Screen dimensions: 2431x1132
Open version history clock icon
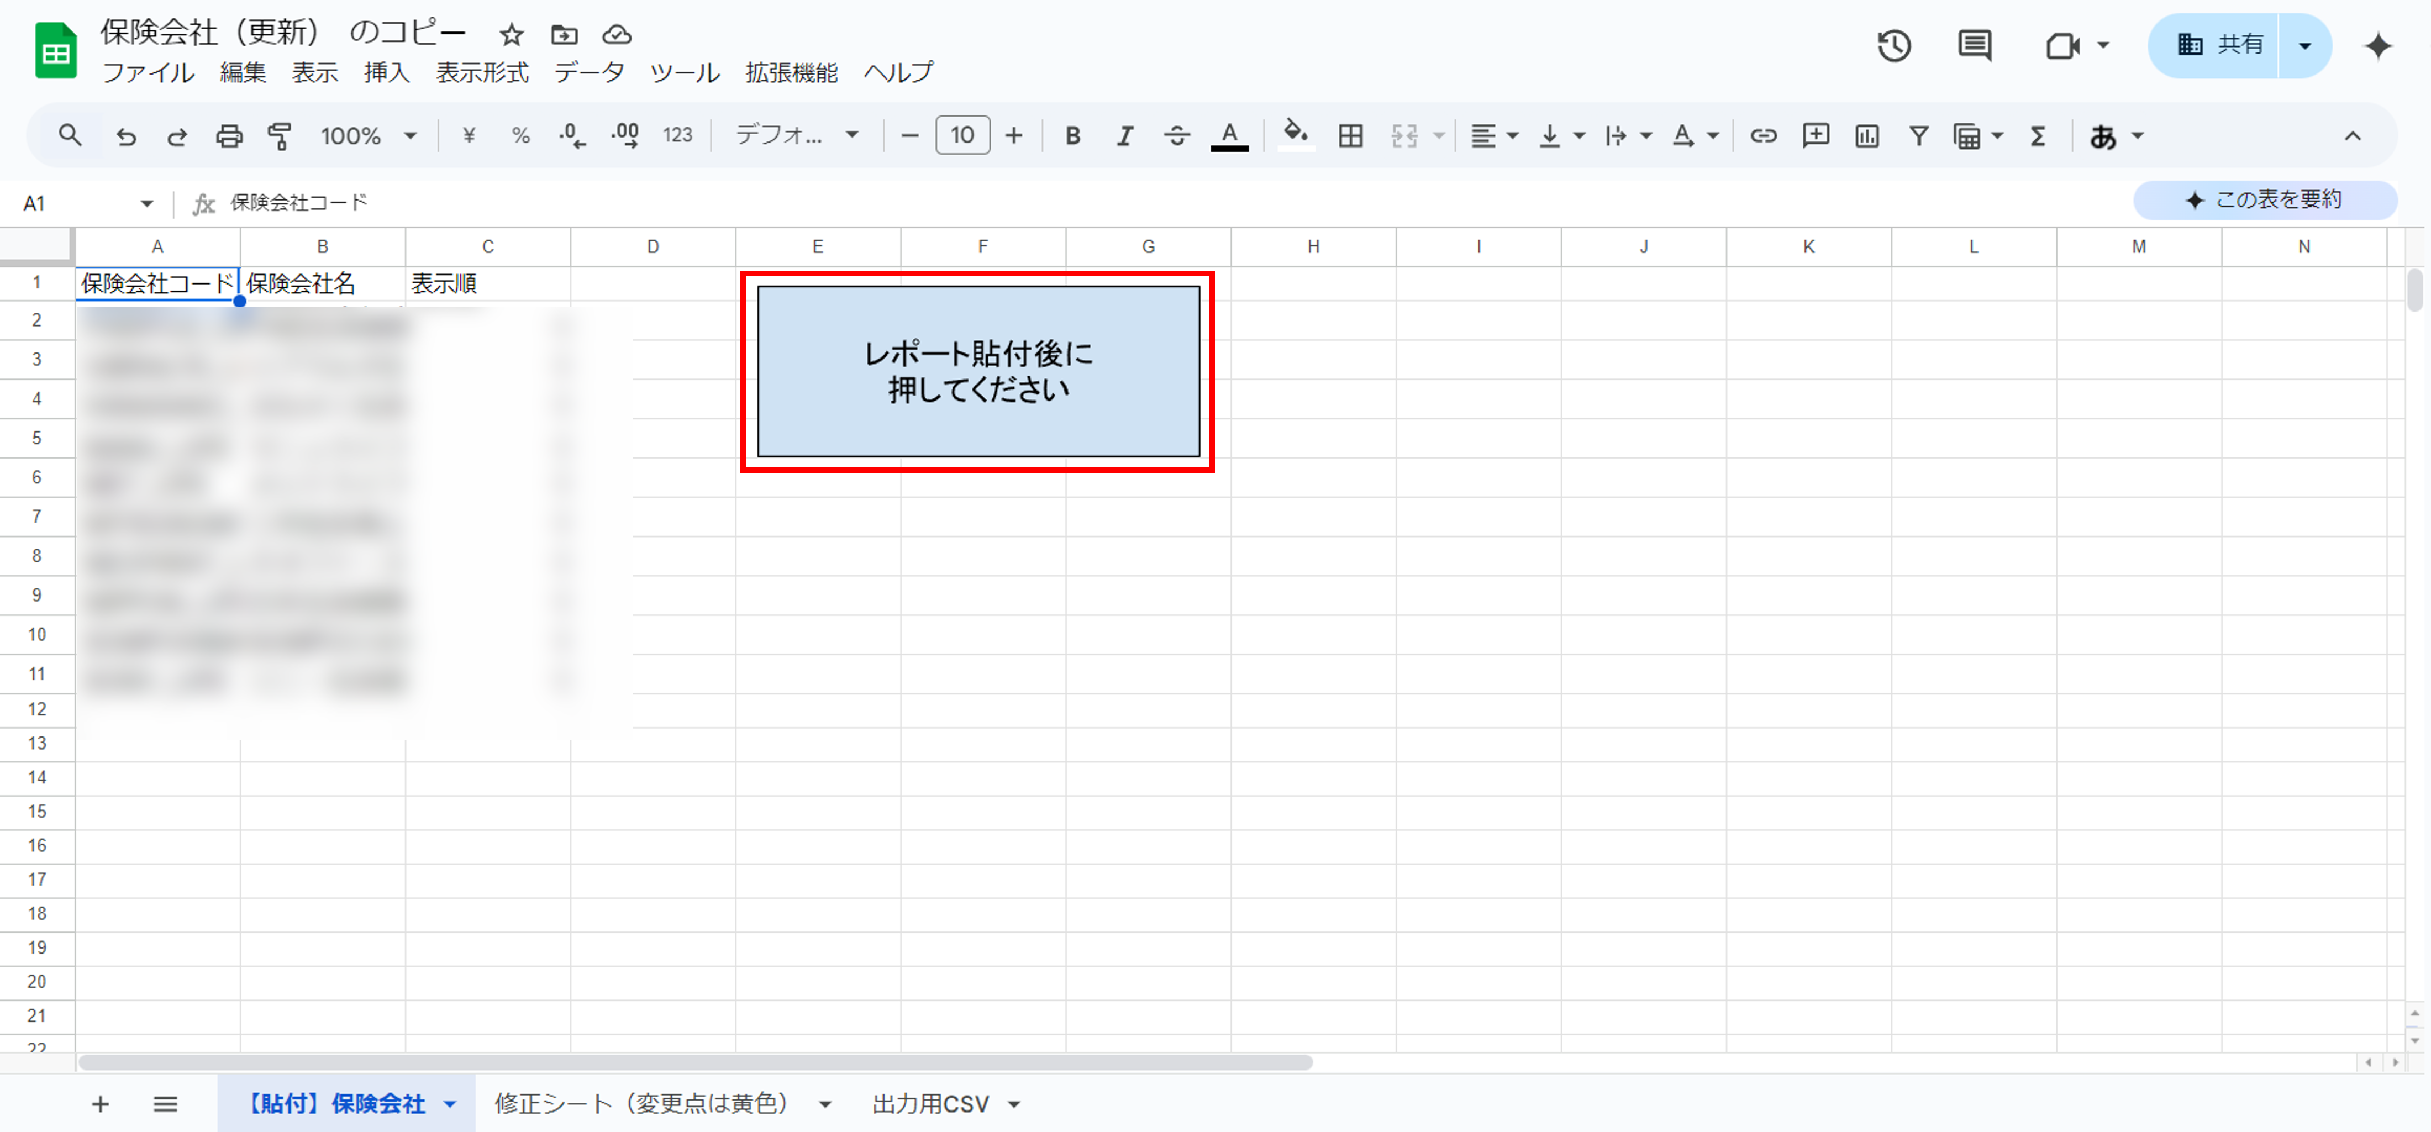(x=1893, y=45)
